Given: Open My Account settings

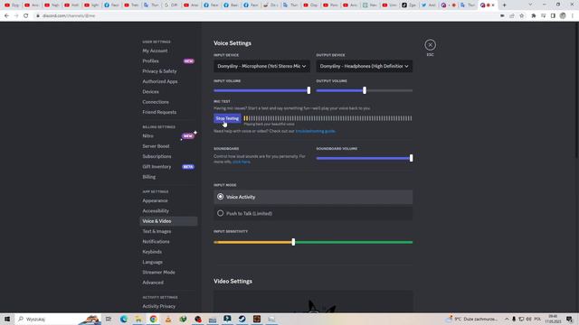Looking at the screenshot, I should point(155,51).
